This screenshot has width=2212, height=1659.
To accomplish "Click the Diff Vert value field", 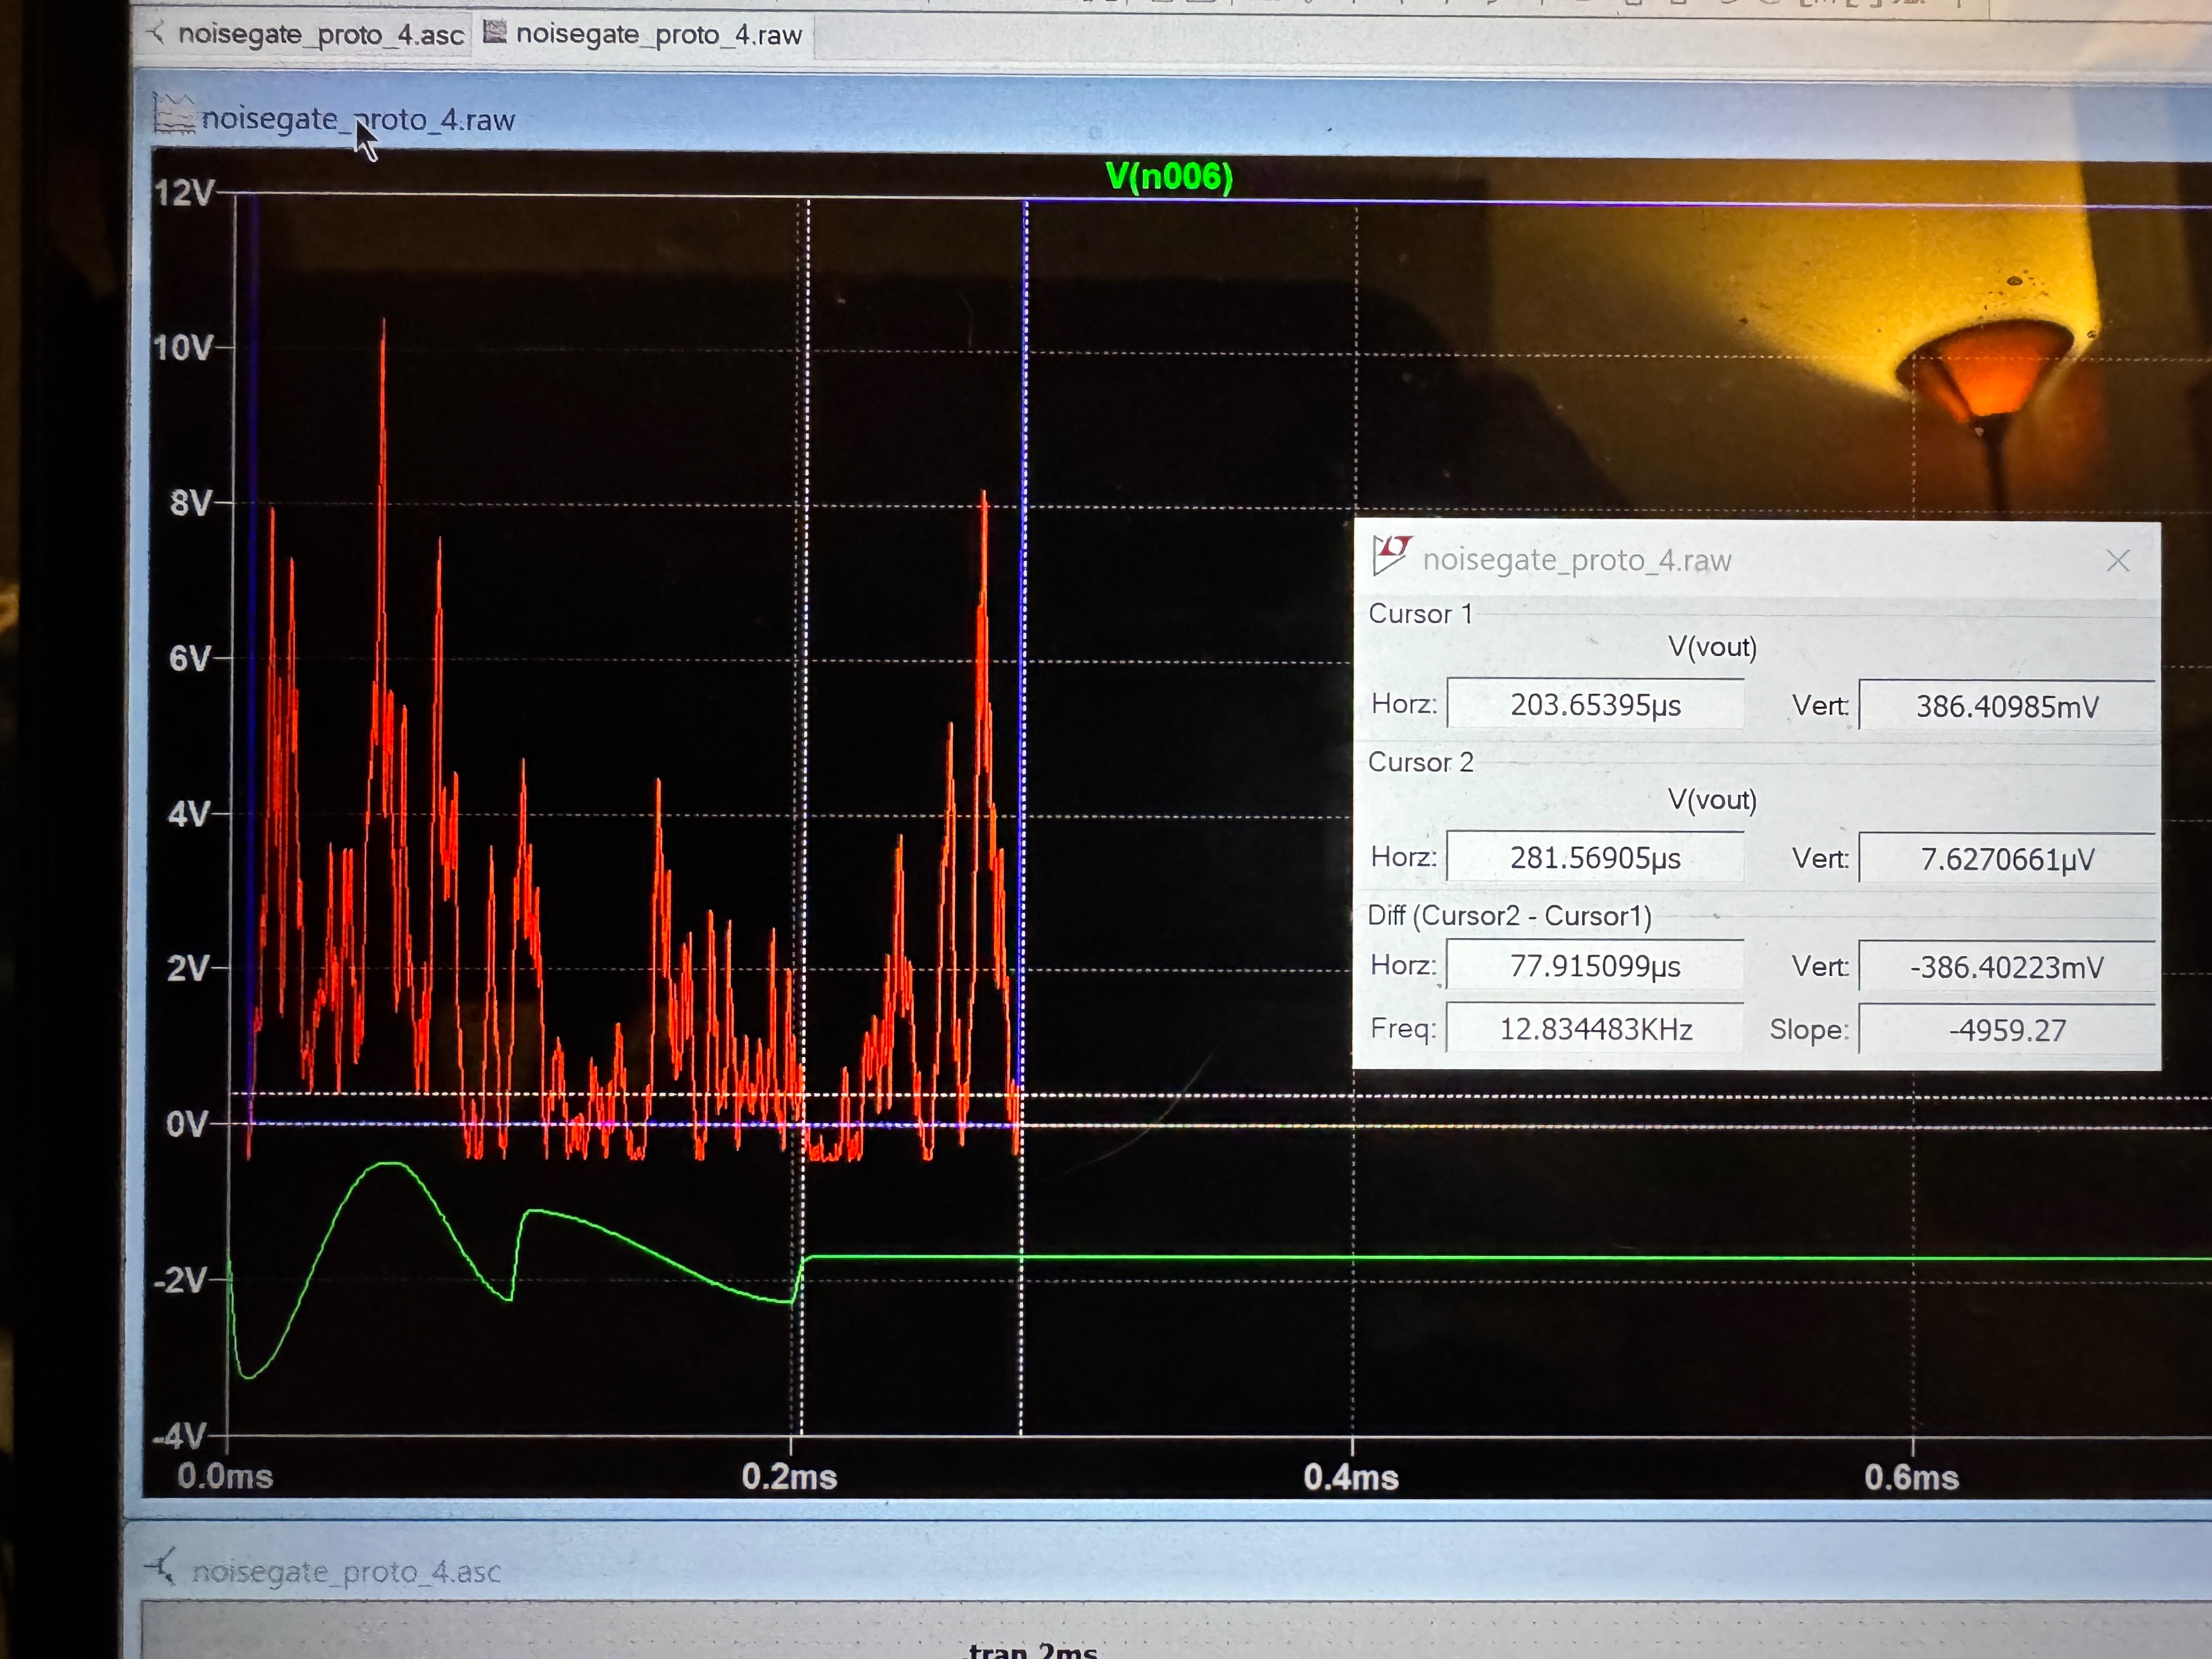I will click(x=2006, y=967).
